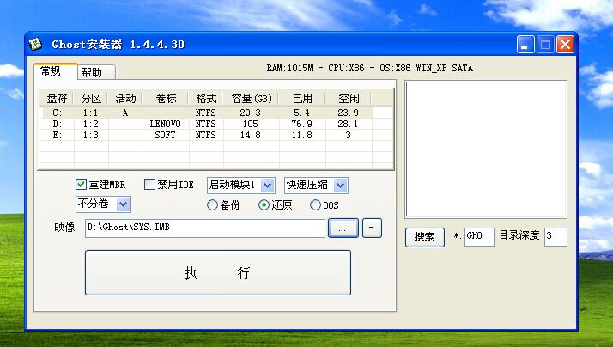The width and height of the screenshot is (613, 347).
Task: Click the minus button next to browse
Action: (x=372, y=228)
